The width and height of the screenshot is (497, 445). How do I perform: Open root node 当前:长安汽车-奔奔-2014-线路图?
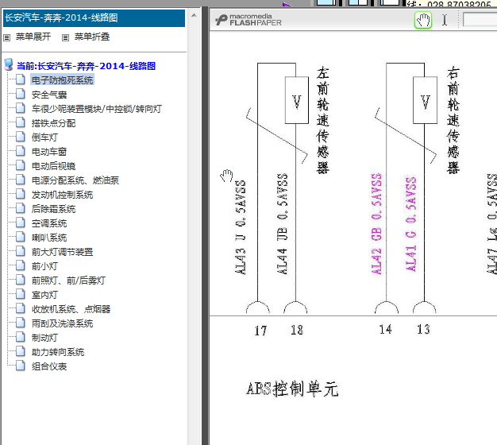pyautogui.click(x=86, y=66)
